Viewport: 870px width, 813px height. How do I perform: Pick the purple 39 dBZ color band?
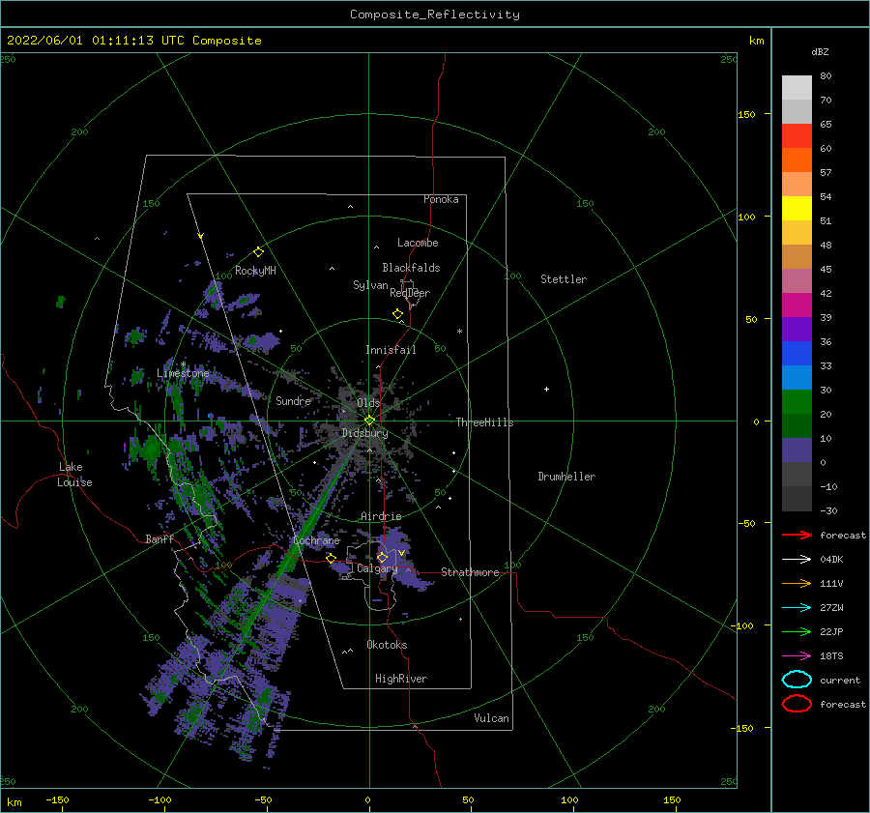[x=797, y=329]
